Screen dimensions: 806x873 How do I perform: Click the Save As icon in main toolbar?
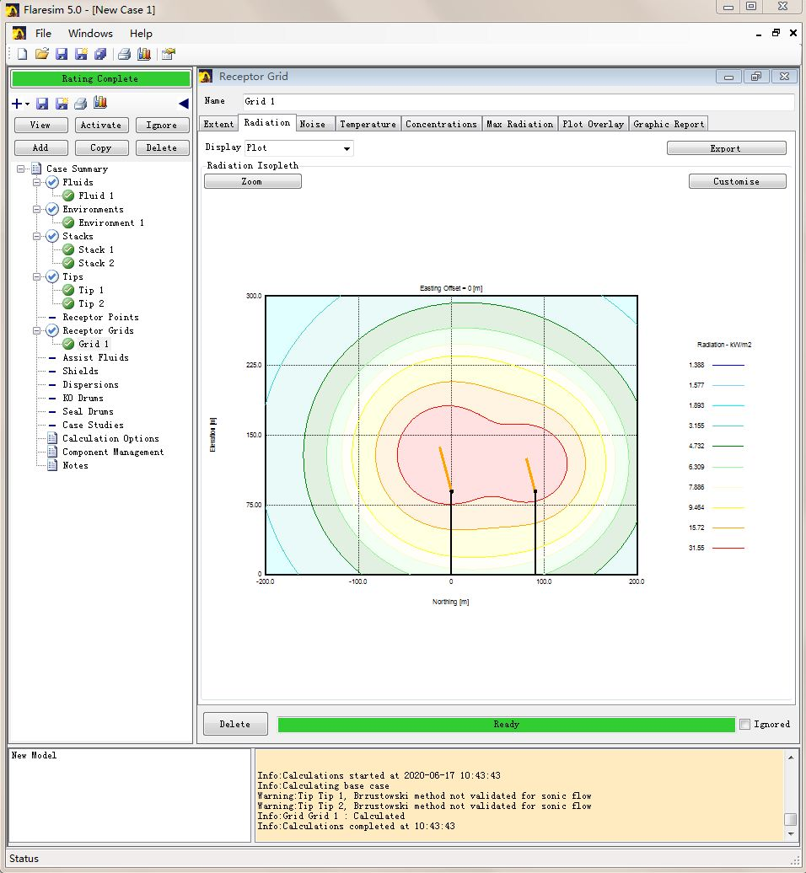[x=81, y=54]
